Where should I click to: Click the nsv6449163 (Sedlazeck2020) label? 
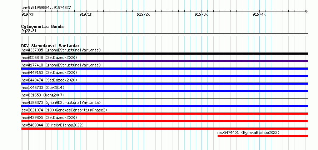click(x=49, y=72)
